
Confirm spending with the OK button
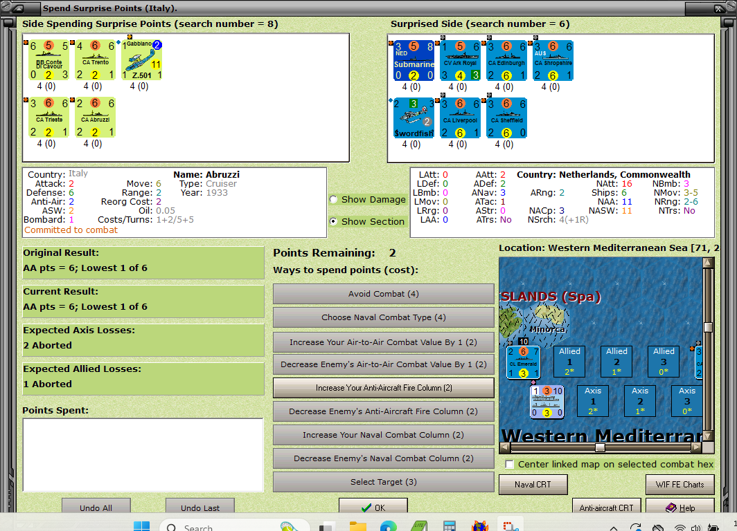[x=373, y=507]
